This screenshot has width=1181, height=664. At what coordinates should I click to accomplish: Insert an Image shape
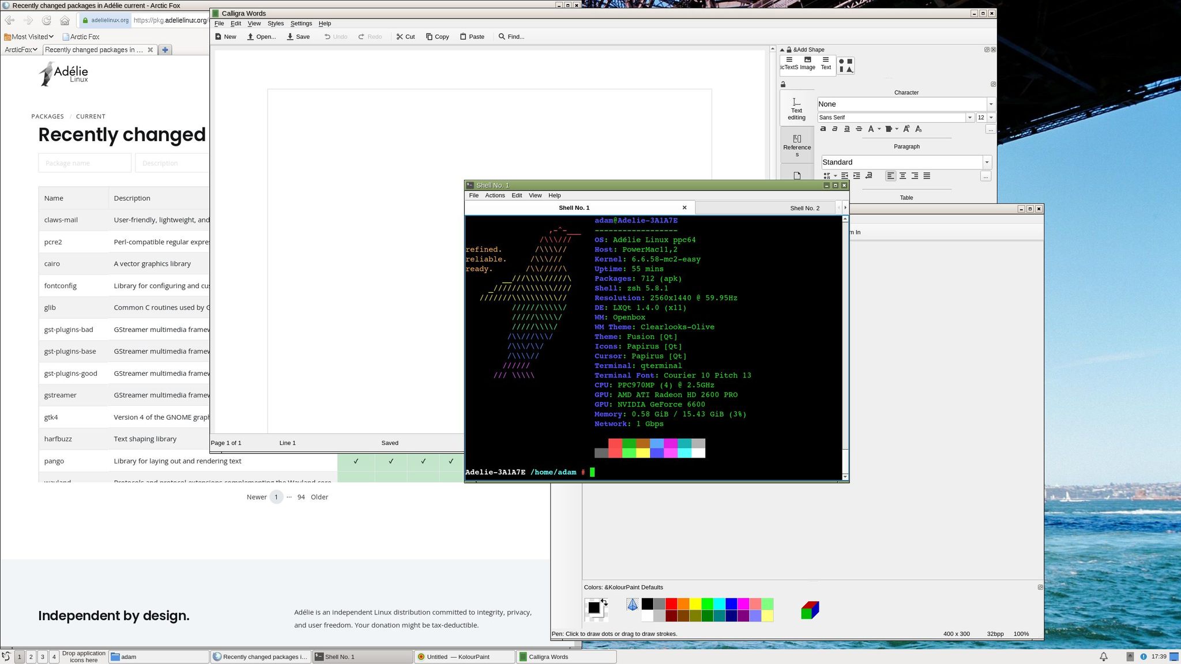807,63
